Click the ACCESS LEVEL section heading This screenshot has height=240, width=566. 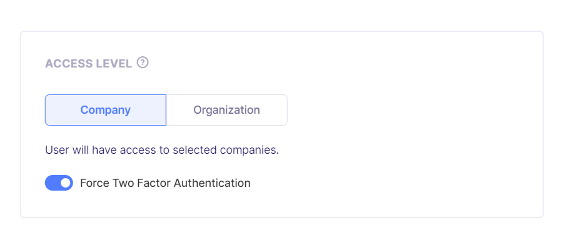[x=88, y=64]
